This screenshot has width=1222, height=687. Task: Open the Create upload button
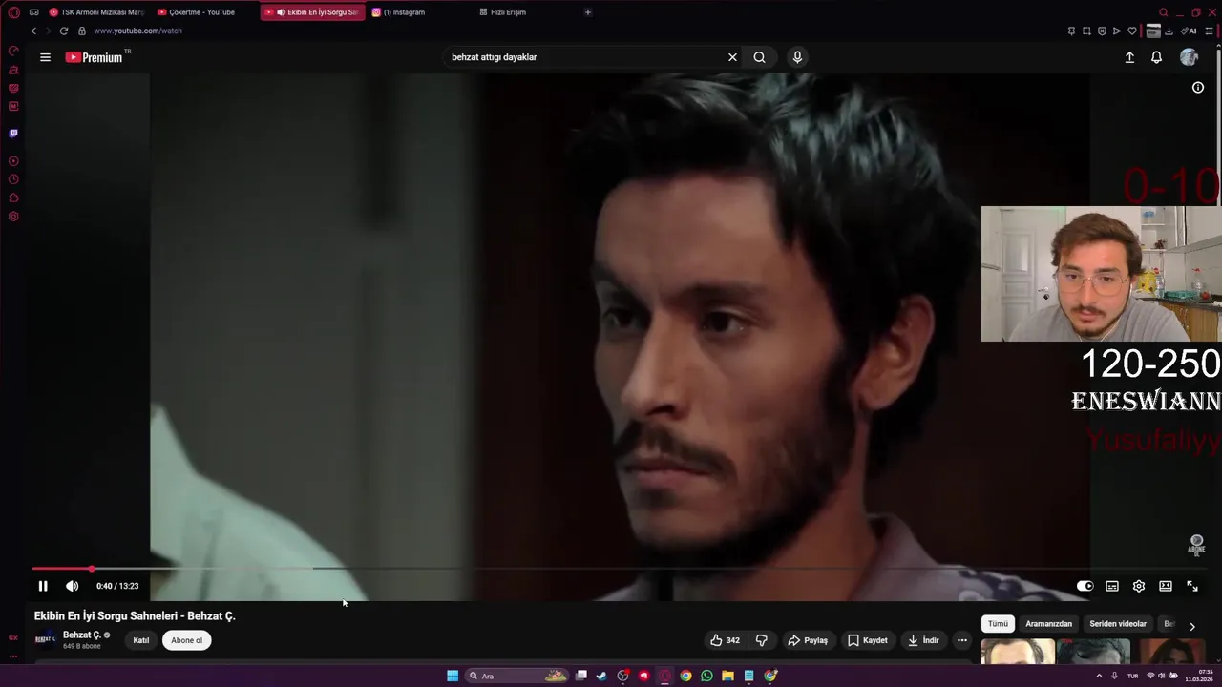point(1129,57)
